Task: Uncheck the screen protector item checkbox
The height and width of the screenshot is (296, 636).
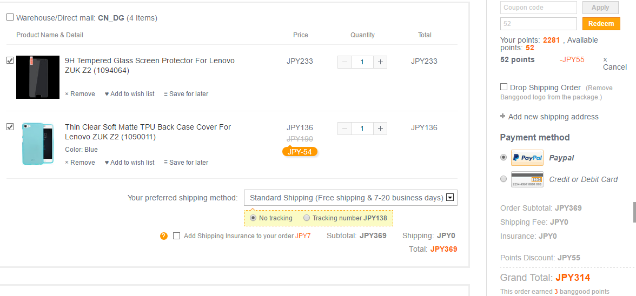Action: [10, 60]
